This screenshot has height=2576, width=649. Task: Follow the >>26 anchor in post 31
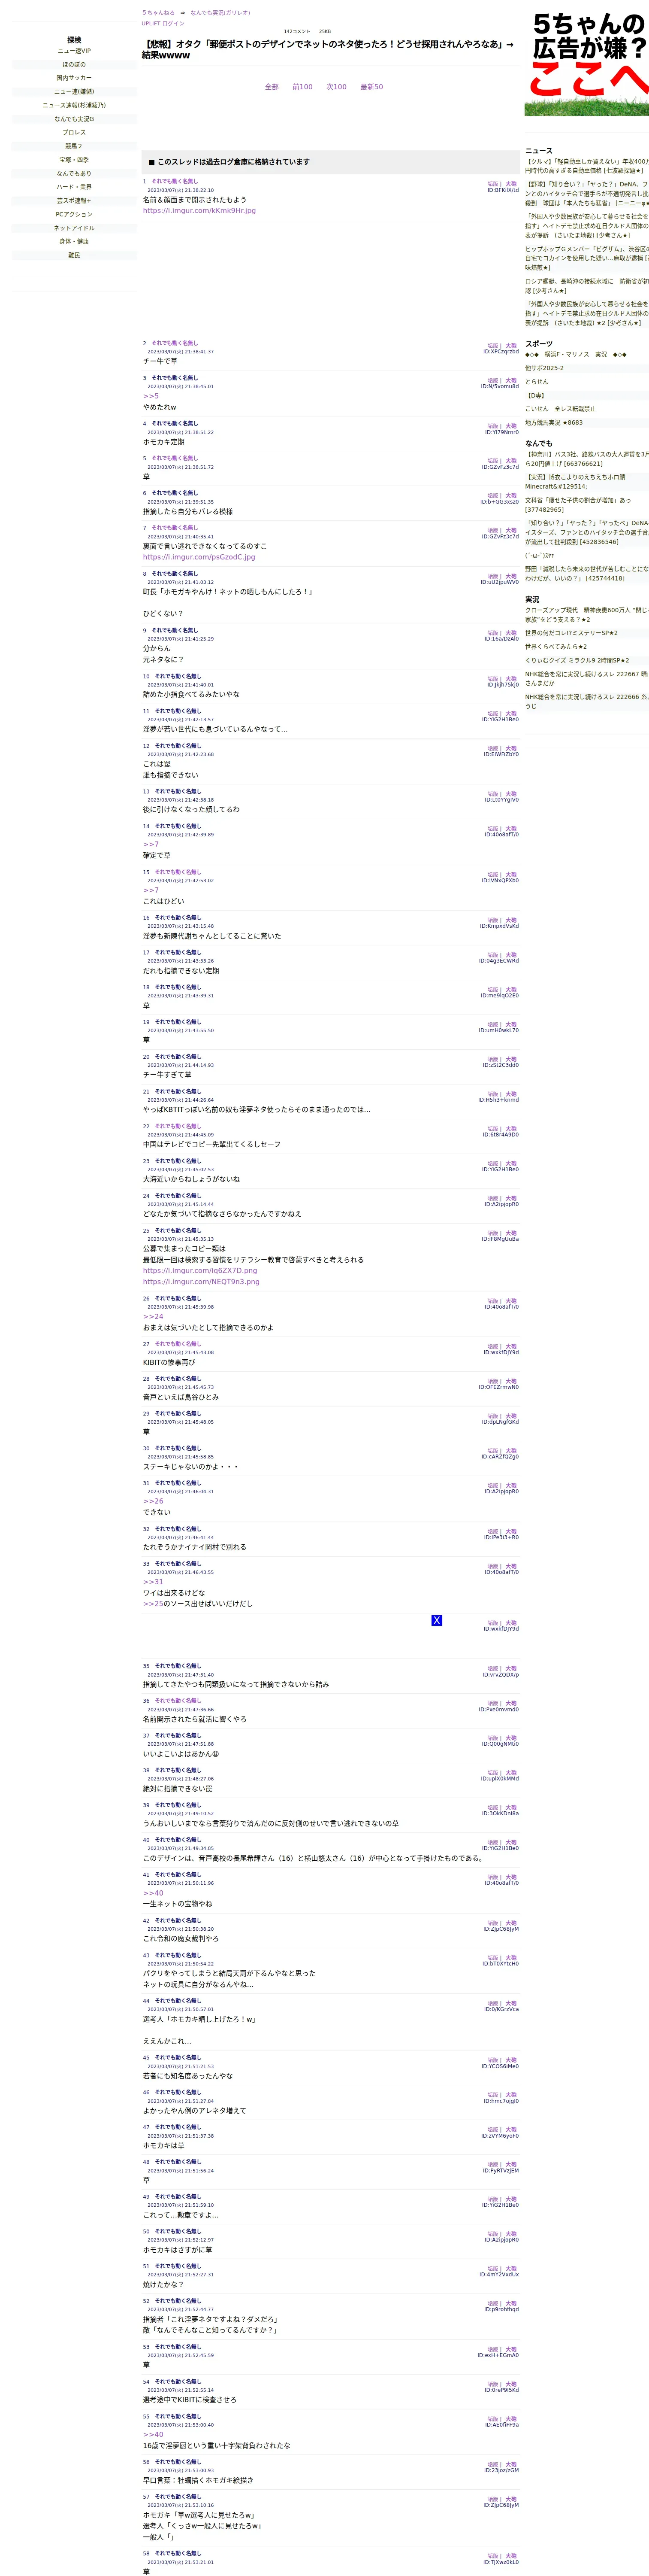153,1501
